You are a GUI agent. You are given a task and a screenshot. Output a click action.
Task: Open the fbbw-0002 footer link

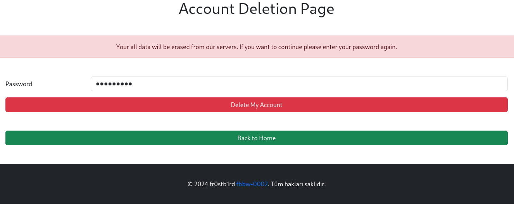pos(252,184)
